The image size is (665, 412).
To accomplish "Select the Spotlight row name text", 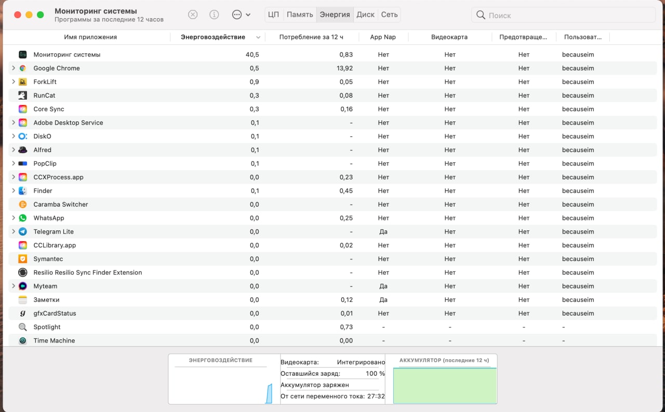I will [47, 327].
